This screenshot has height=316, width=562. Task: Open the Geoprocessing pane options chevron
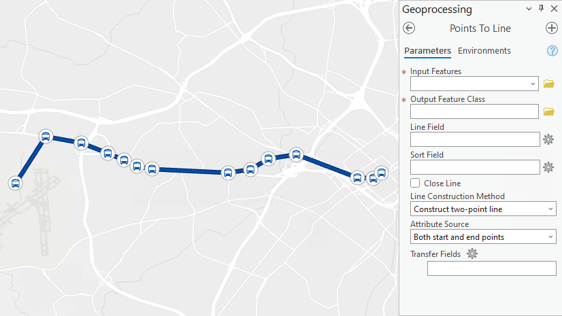[x=529, y=9]
